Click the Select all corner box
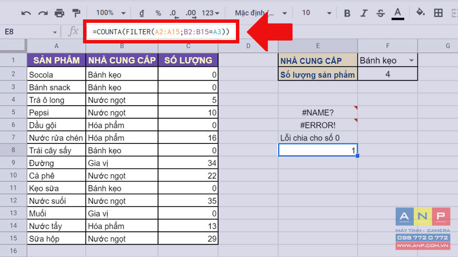 (13, 46)
